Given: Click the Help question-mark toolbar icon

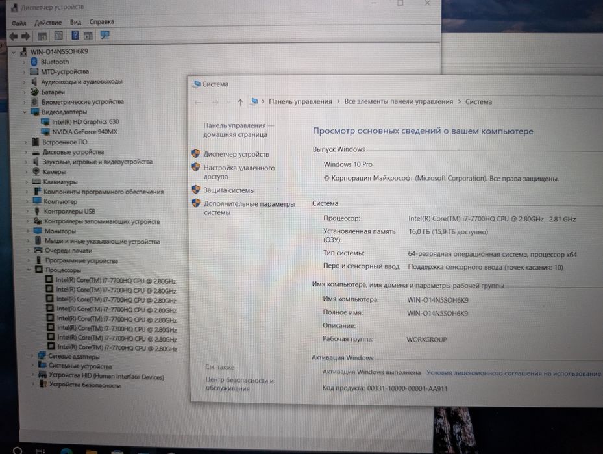Looking at the screenshot, I should [75, 35].
